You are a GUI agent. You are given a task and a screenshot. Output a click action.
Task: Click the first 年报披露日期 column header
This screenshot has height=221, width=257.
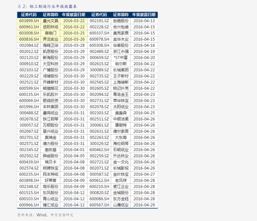74,15
